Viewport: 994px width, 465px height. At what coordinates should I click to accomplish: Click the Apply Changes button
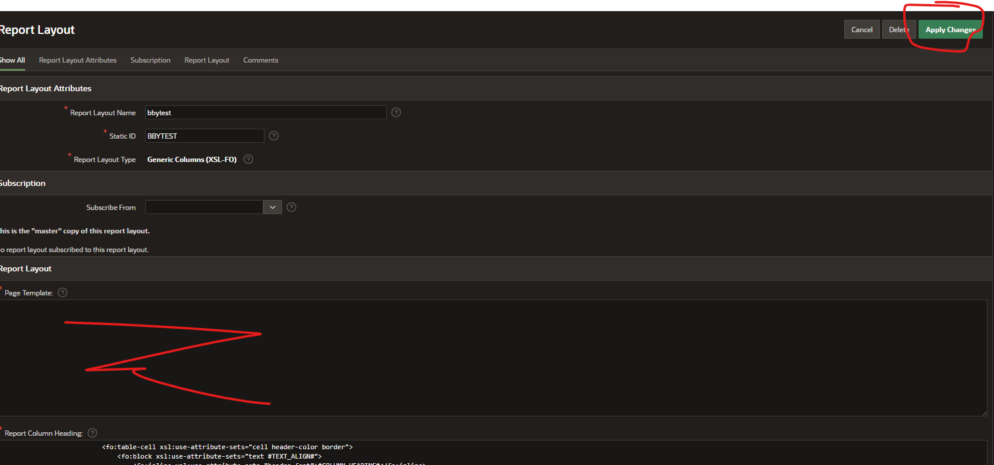point(950,30)
